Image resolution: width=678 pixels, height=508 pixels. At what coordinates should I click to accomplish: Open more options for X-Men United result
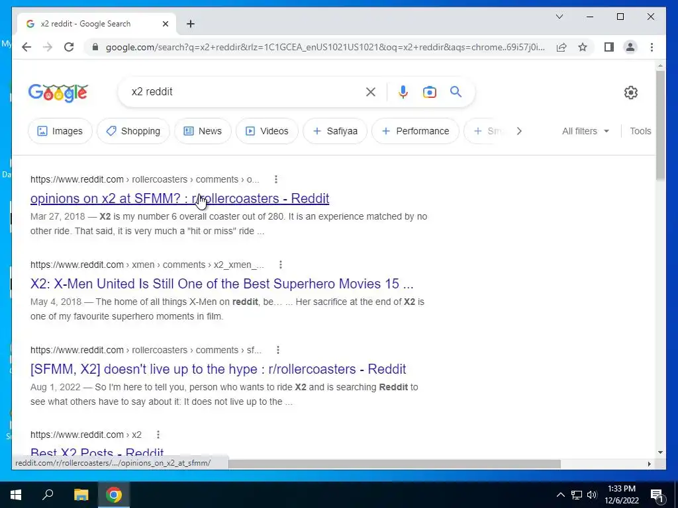[281, 265]
